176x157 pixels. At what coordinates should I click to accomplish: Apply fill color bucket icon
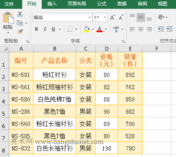tap(86, 29)
